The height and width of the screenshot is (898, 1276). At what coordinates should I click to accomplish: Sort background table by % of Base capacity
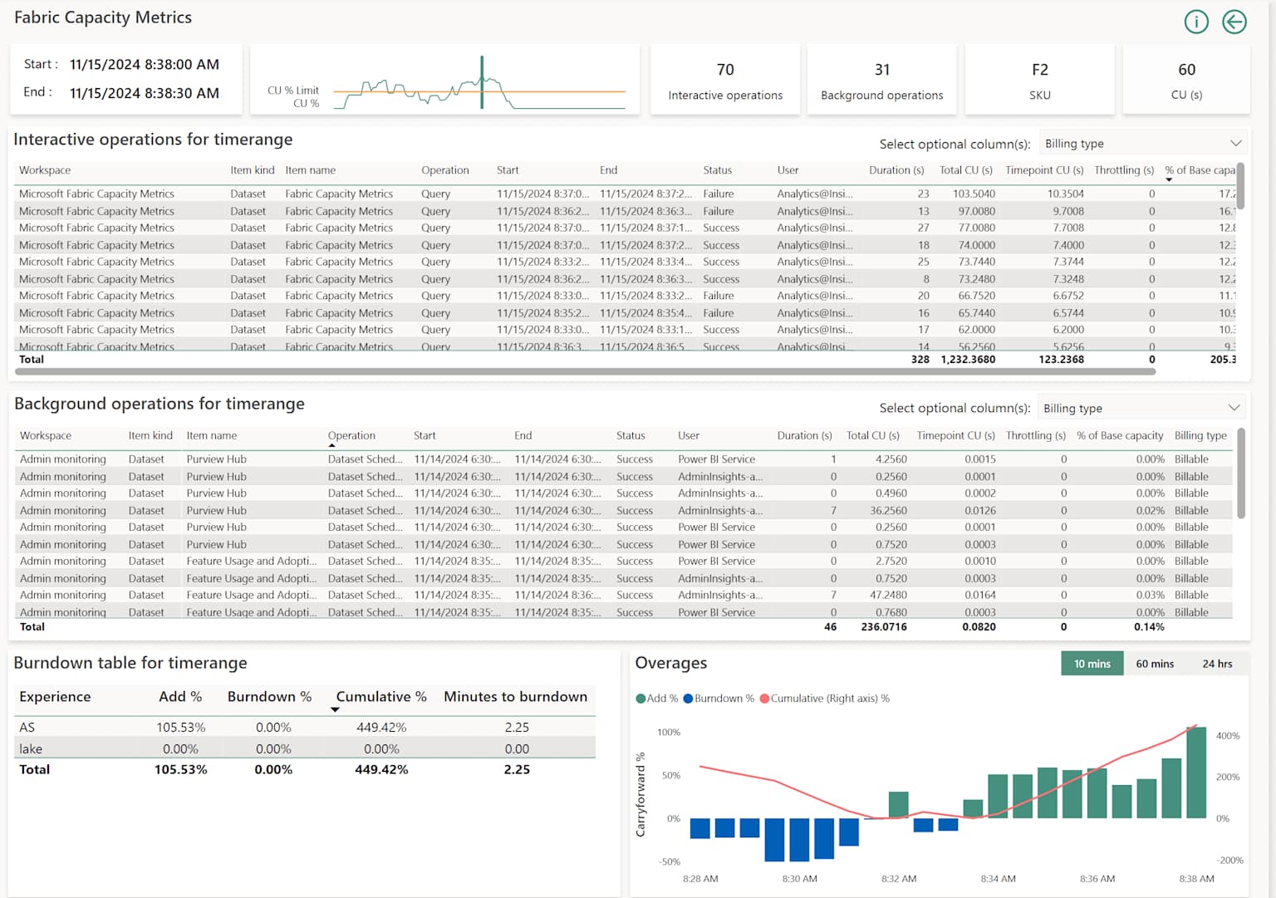[1120, 435]
